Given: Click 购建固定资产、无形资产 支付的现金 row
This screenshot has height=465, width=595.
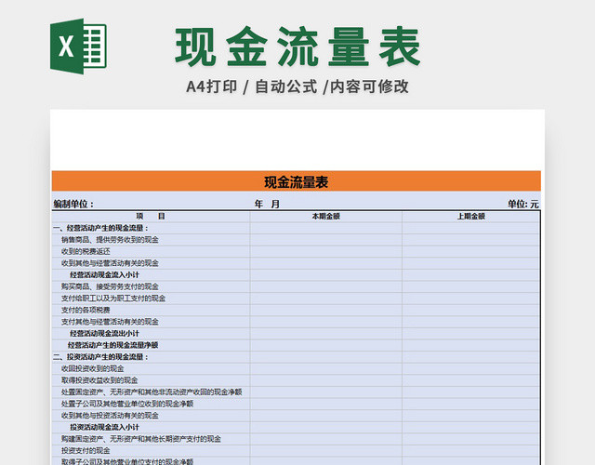Looking at the screenshot, I should tap(296, 439).
